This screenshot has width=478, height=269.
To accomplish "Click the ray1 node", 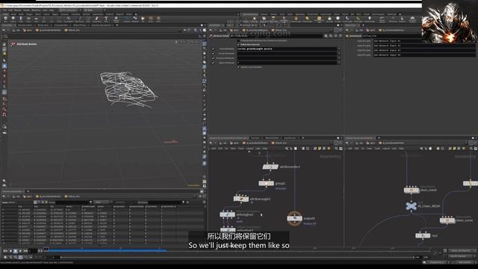I will tap(423, 235).
